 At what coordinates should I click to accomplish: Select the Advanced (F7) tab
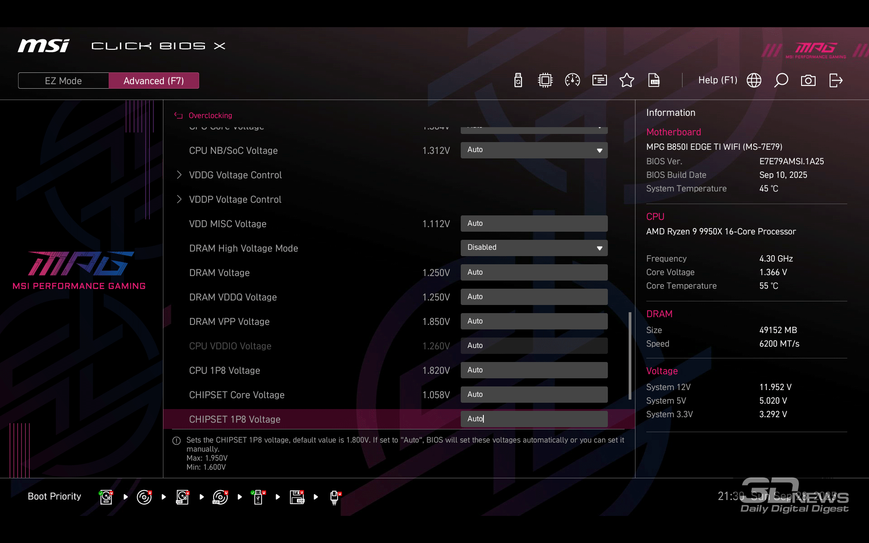(154, 81)
